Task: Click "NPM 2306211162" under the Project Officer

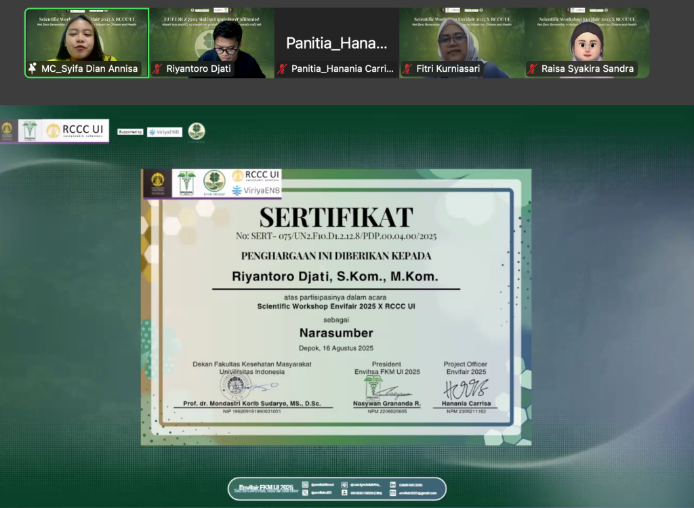Action: (x=466, y=412)
